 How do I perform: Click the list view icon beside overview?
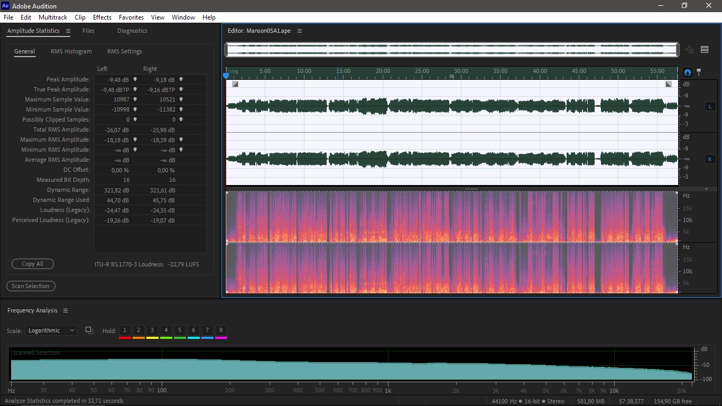tap(705, 50)
